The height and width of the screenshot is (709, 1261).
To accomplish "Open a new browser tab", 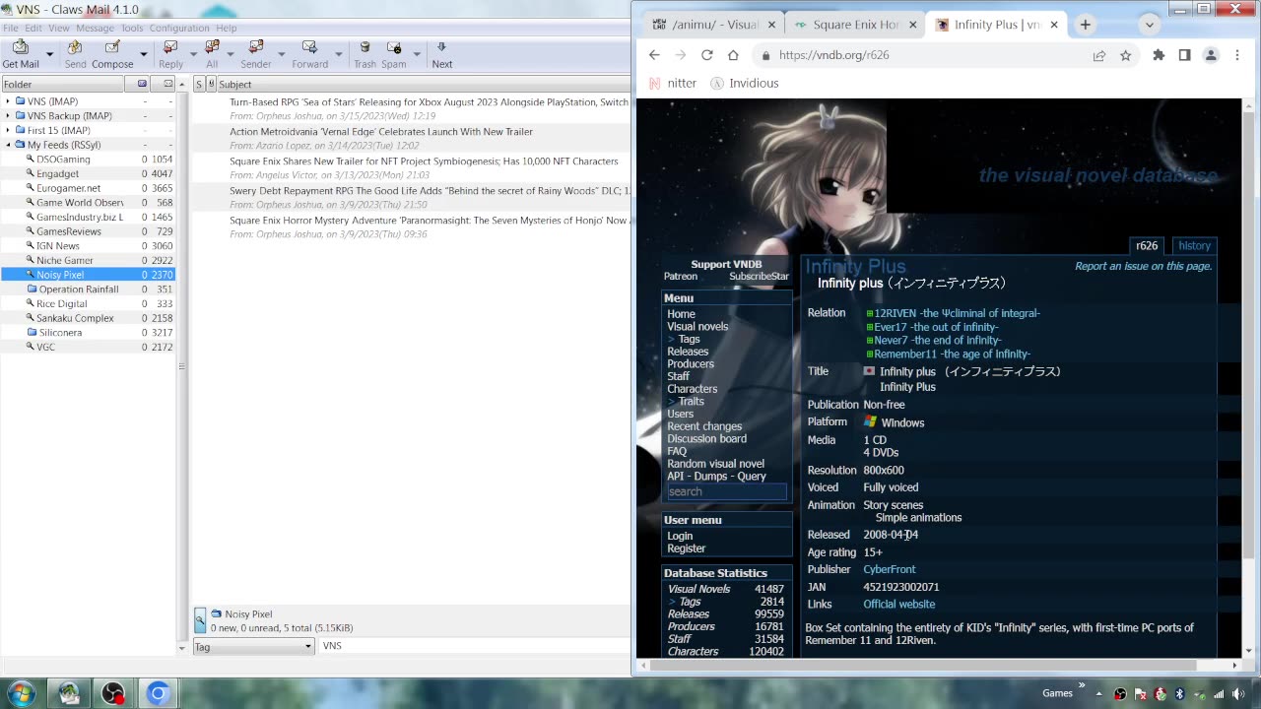I will (x=1085, y=25).
